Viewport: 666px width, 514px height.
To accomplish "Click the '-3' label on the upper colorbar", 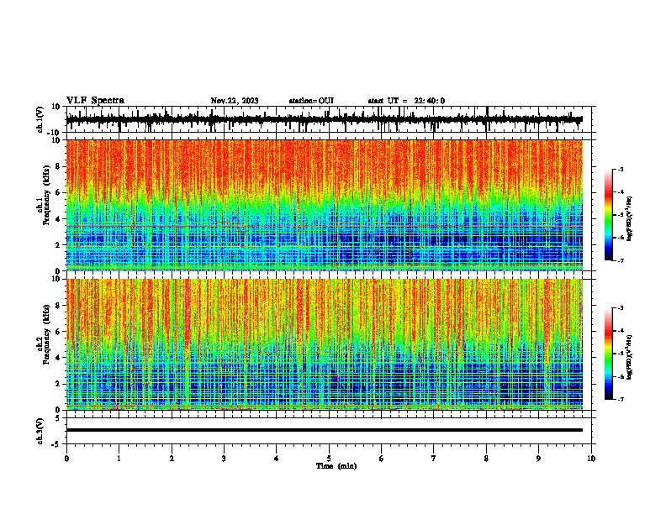I will [x=620, y=170].
